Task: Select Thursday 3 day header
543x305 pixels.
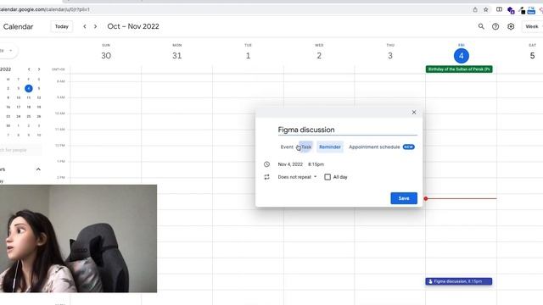Action: [x=390, y=56]
